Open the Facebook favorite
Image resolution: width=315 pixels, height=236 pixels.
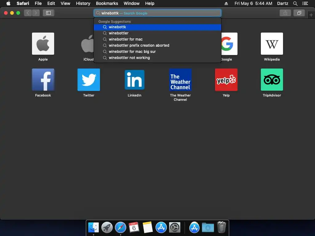[x=43, y=80]
